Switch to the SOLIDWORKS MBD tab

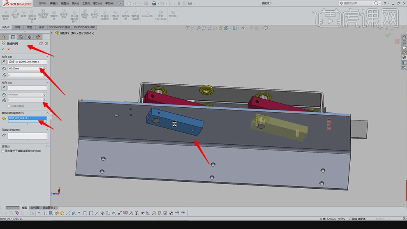(x=84, y=27)
